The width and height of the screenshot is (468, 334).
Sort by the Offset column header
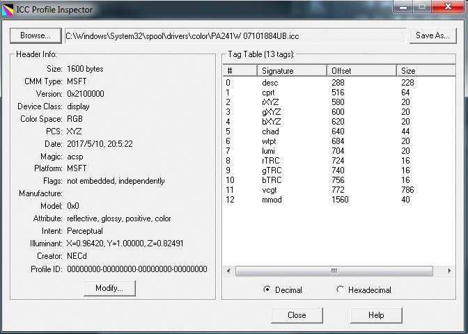[x=361, y=71]
